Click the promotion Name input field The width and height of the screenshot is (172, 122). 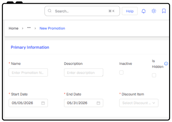[28, 72]
